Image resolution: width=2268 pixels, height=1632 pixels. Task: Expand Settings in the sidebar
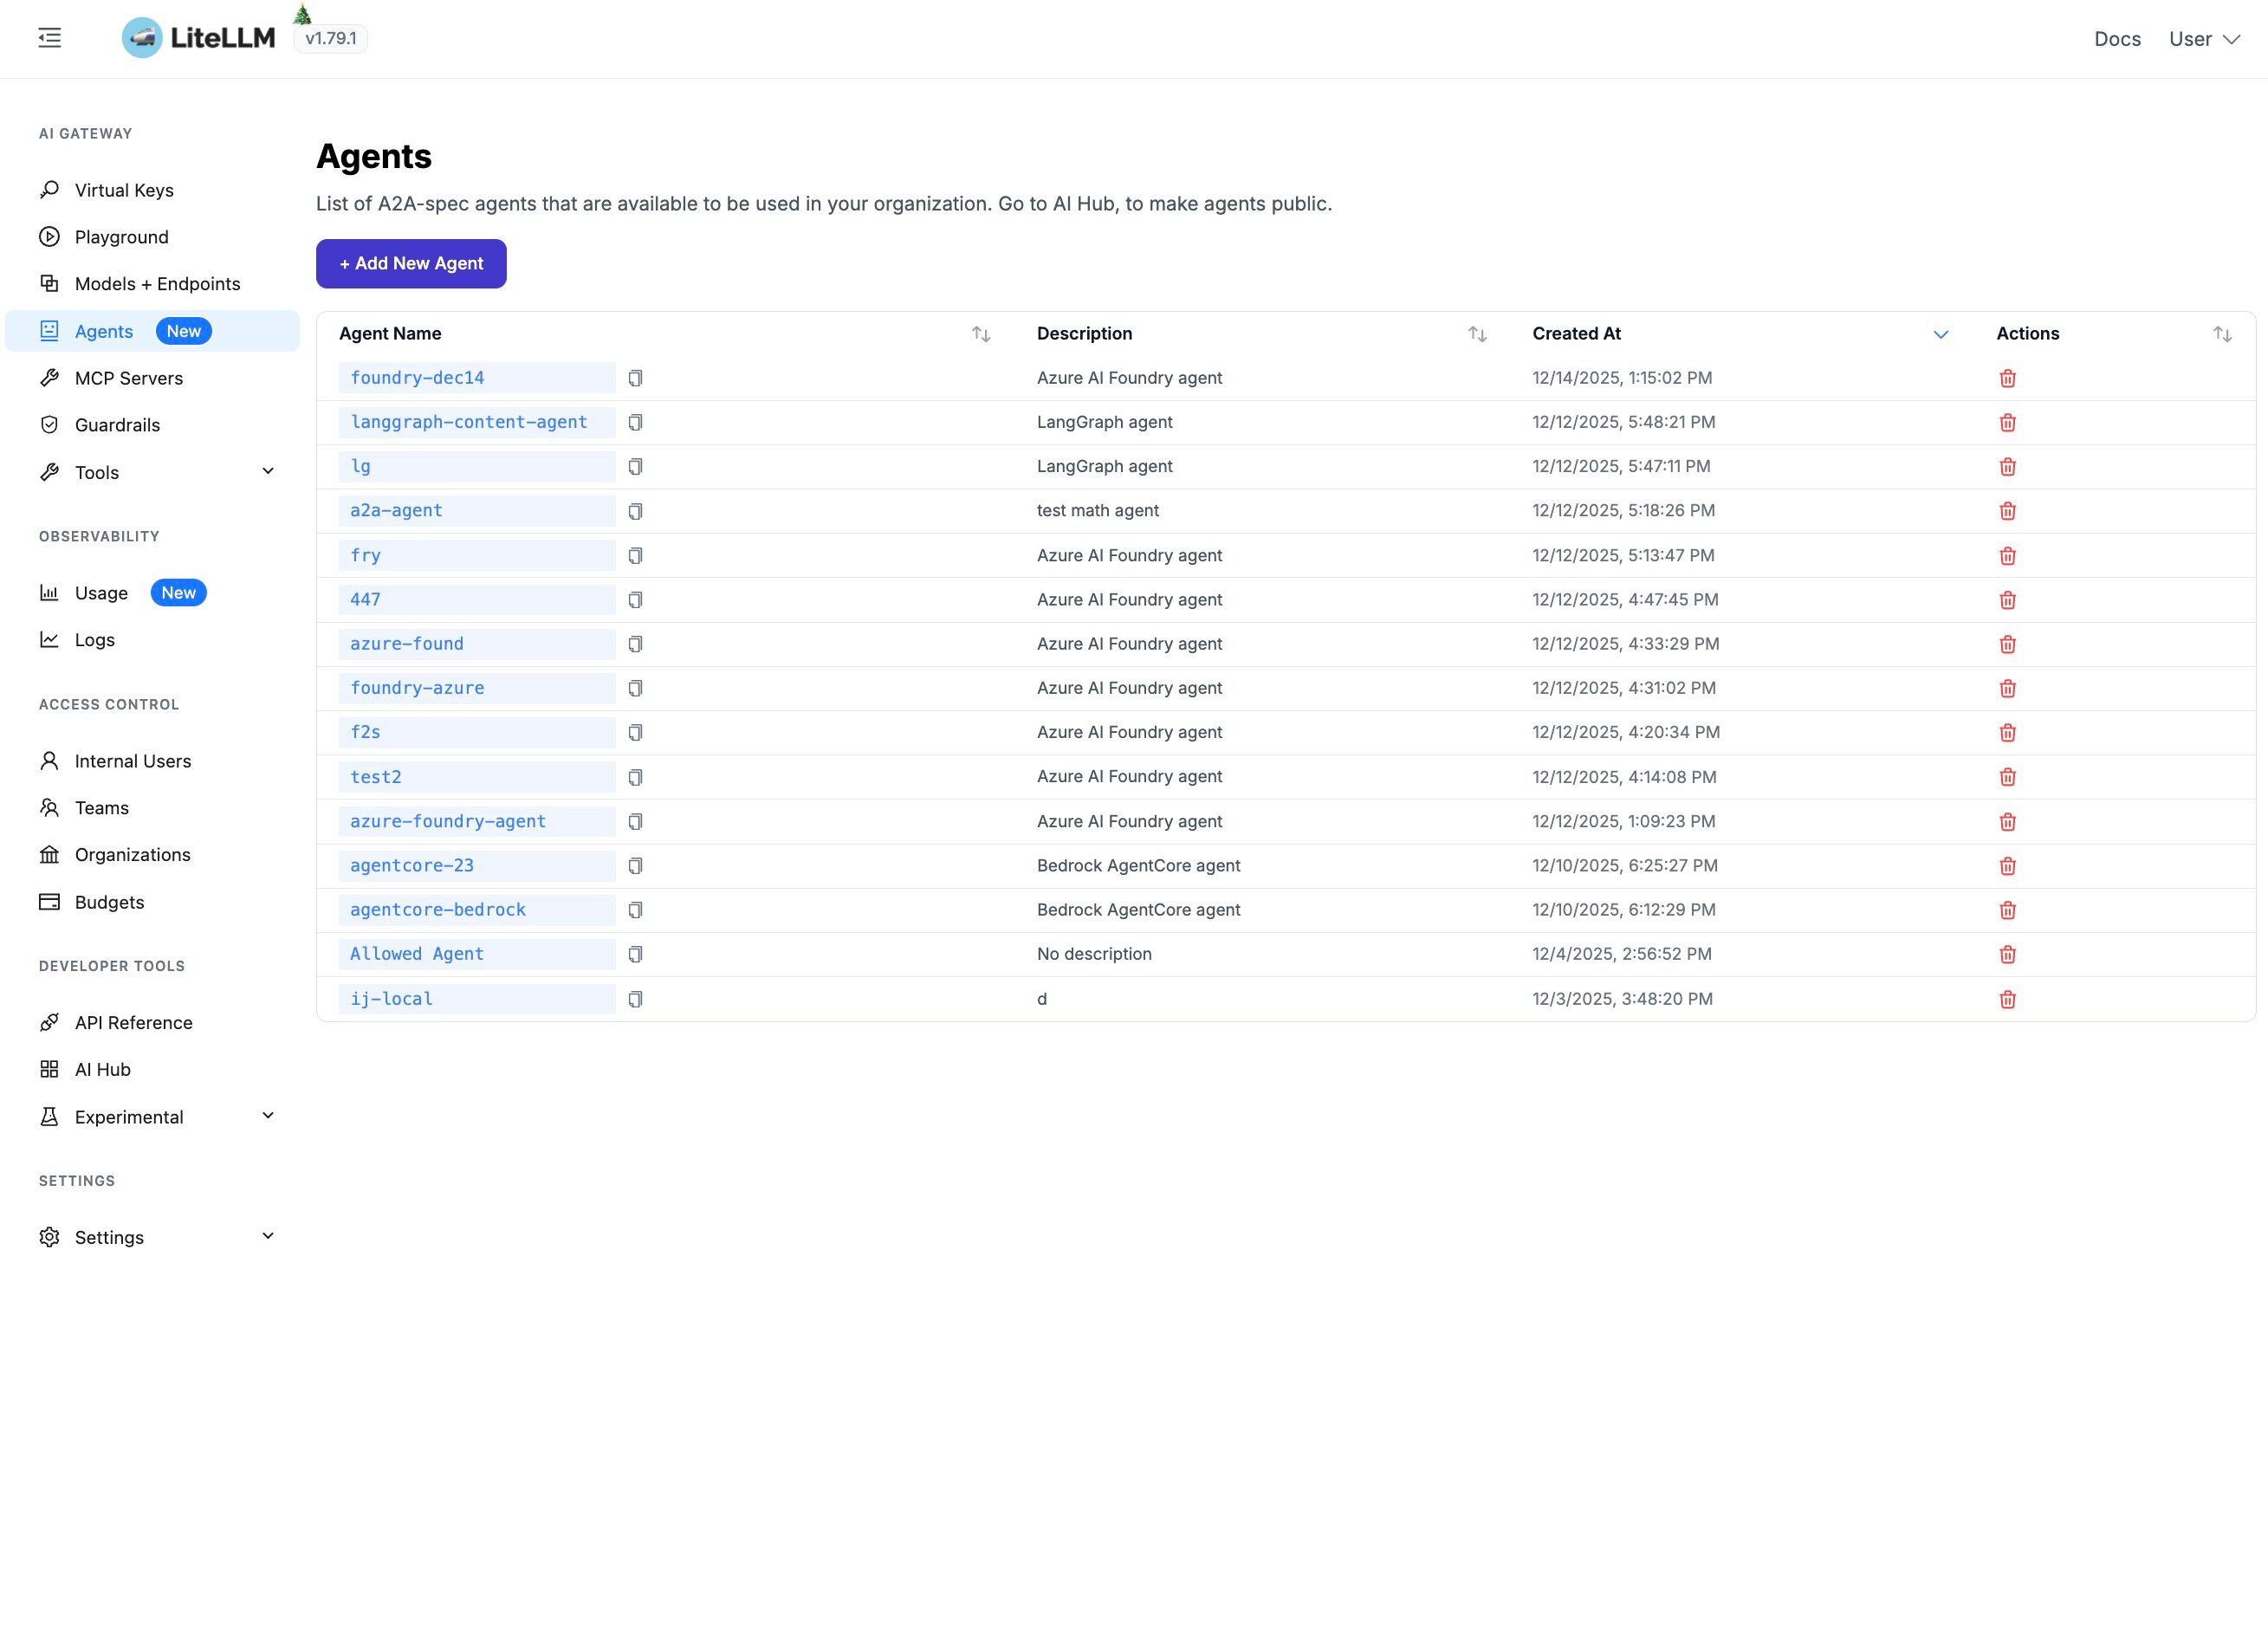[268, 1237]
